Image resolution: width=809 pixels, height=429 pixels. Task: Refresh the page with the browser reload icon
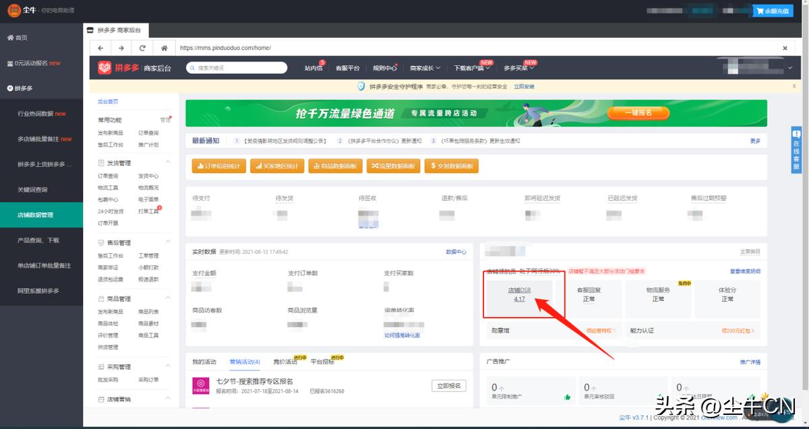(142, 47)
